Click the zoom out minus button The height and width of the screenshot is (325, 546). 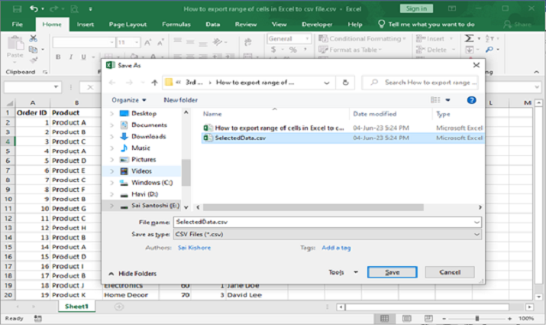(x=444, y=318)
